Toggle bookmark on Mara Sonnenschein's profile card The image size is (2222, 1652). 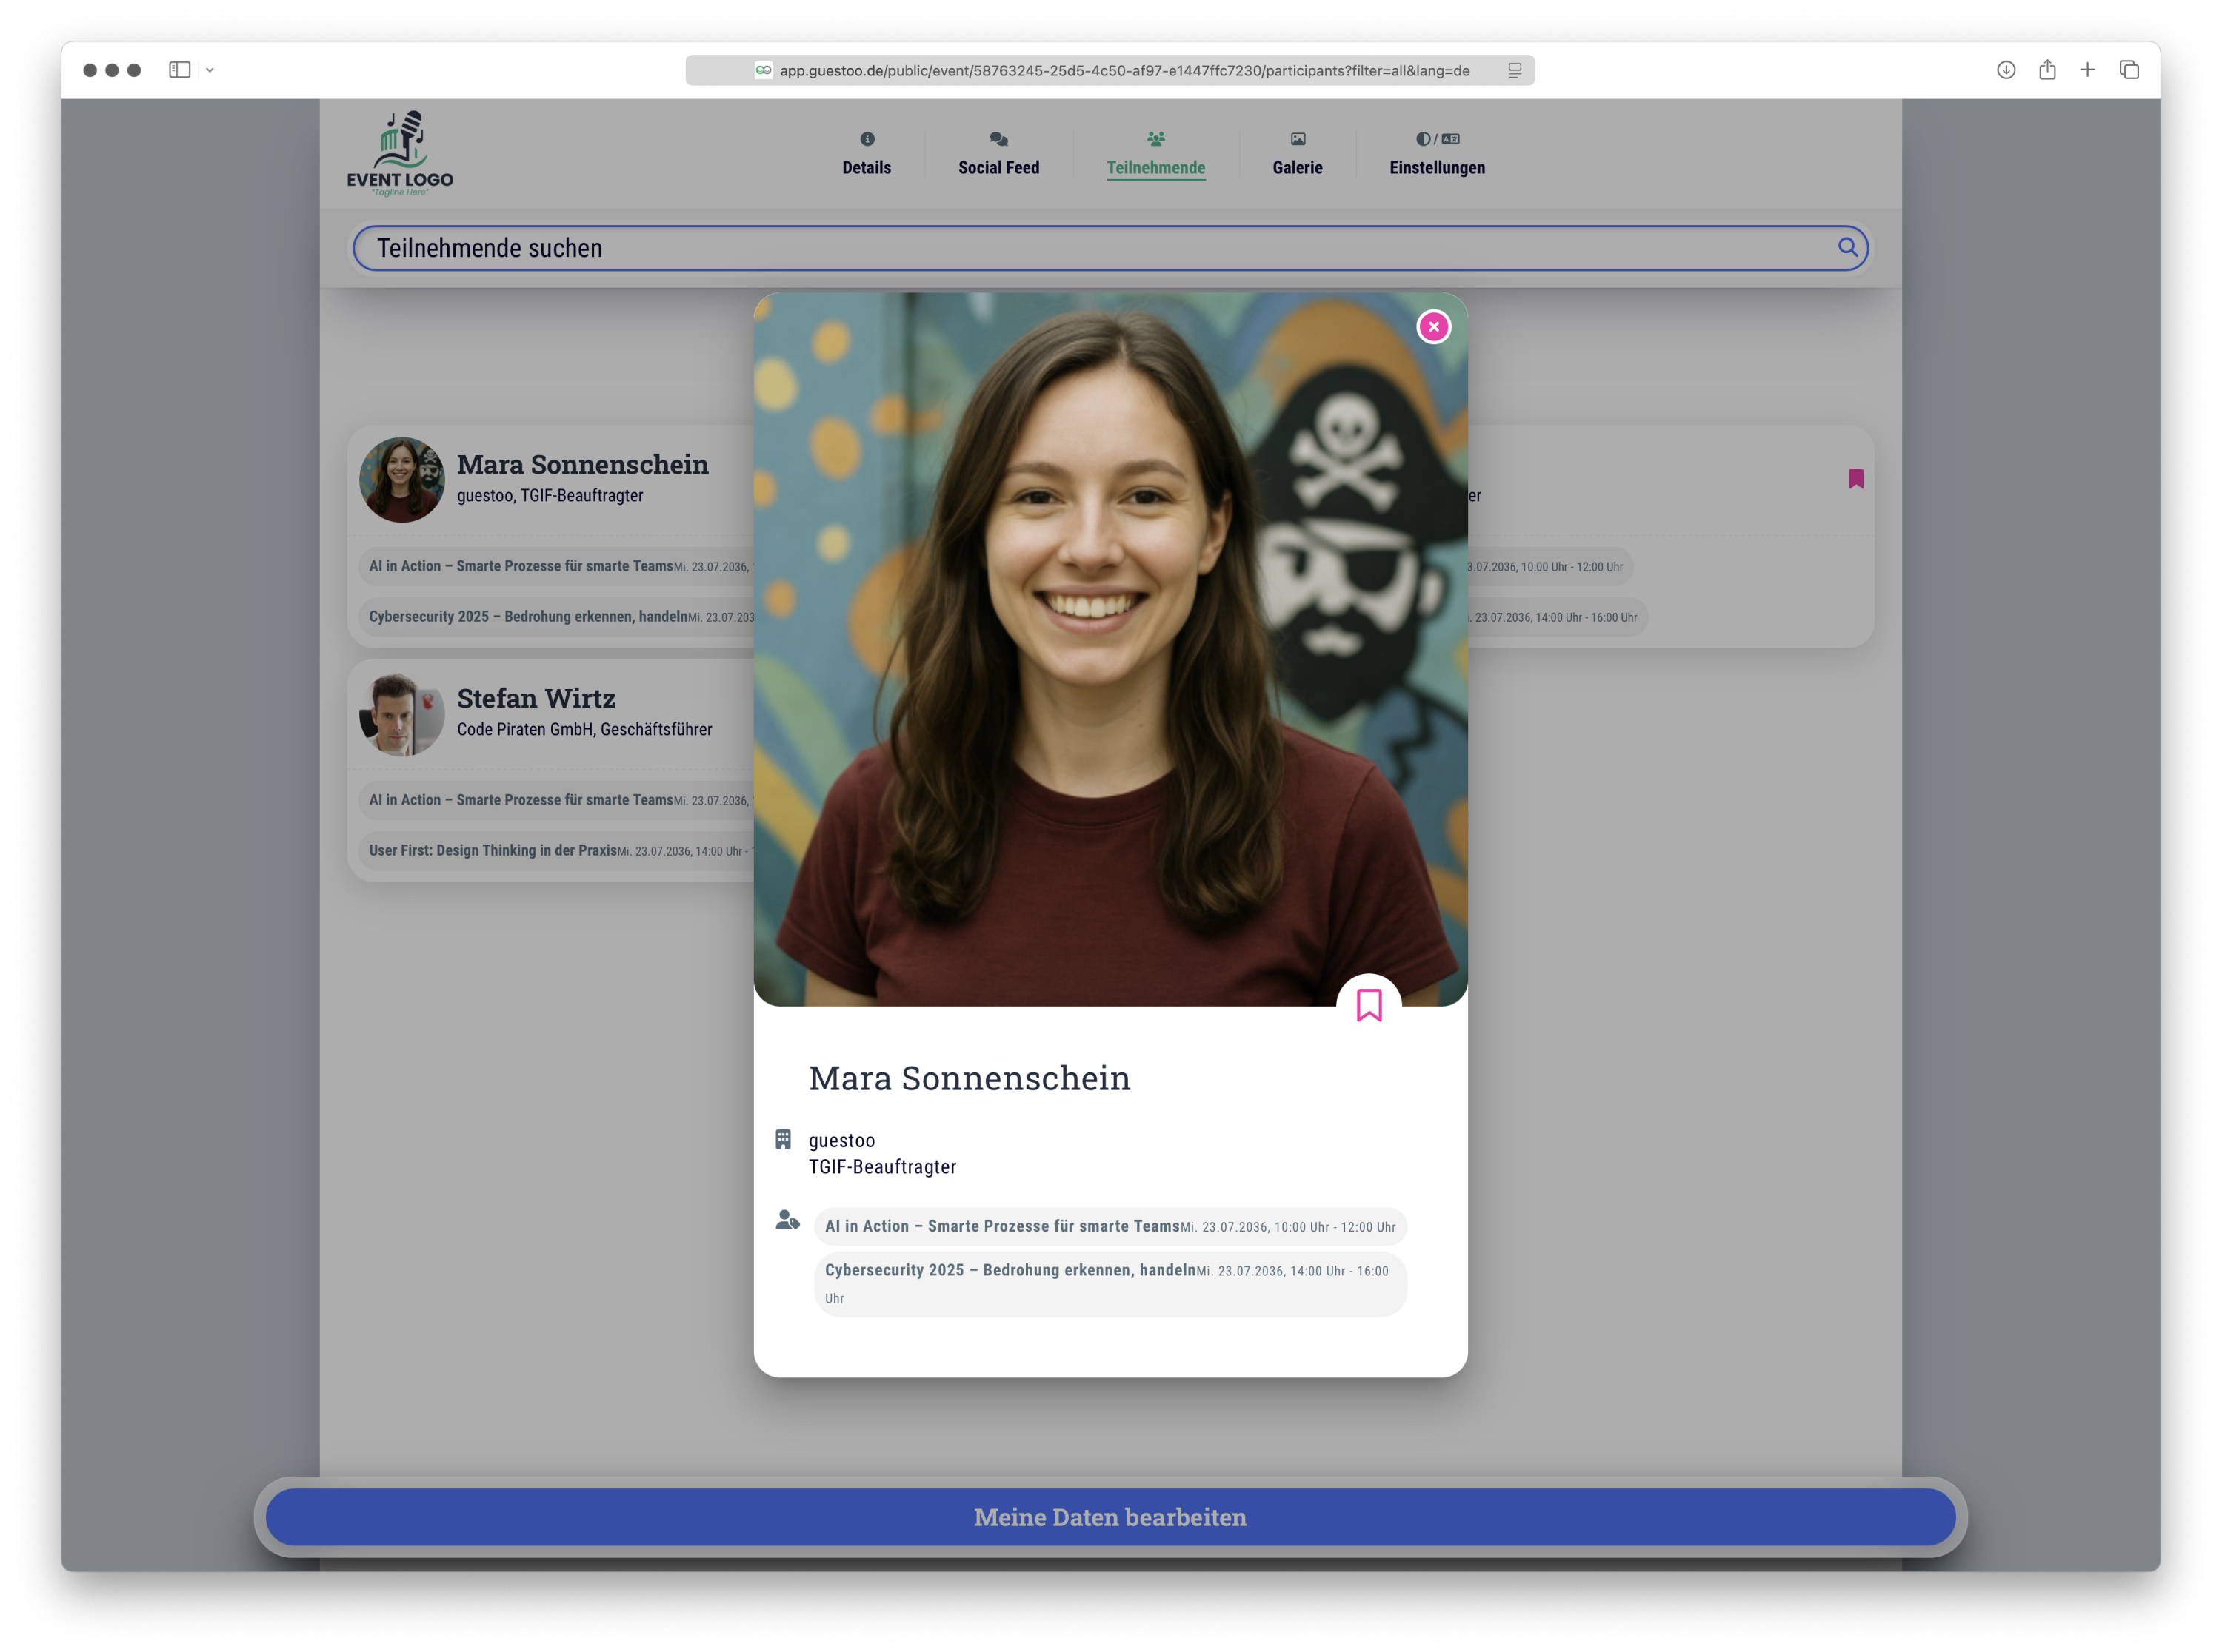pyautogui.click(x=1369, y=1005)
